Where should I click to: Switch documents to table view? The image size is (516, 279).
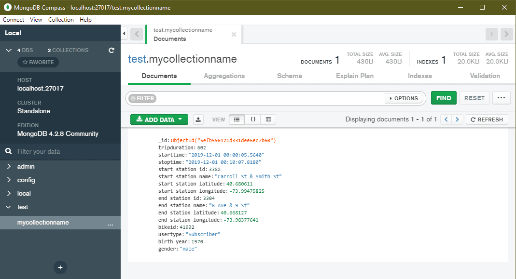tap(268, 119)
